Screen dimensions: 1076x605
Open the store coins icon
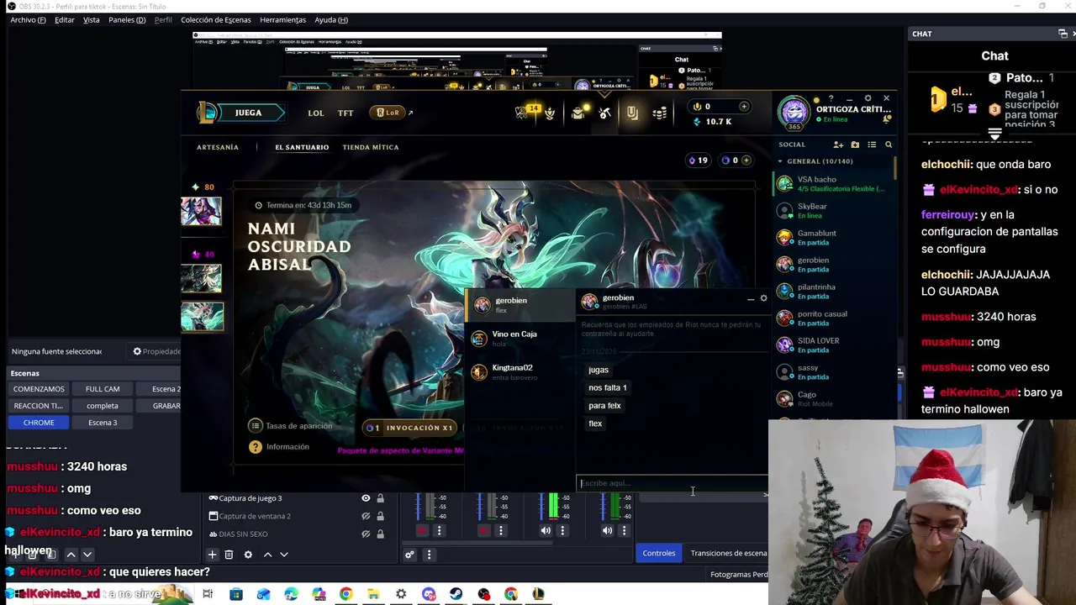(x=660, y=113)
